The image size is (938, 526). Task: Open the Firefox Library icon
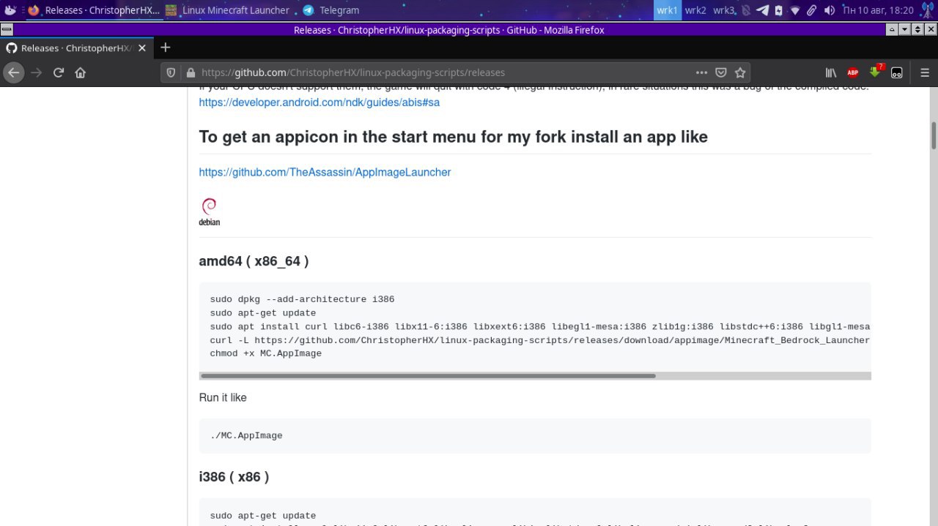[831, 72]
